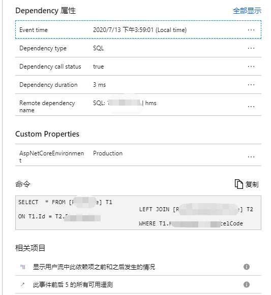
Task: Open ellipsis menu for Event time row
Action: [251, 30]
